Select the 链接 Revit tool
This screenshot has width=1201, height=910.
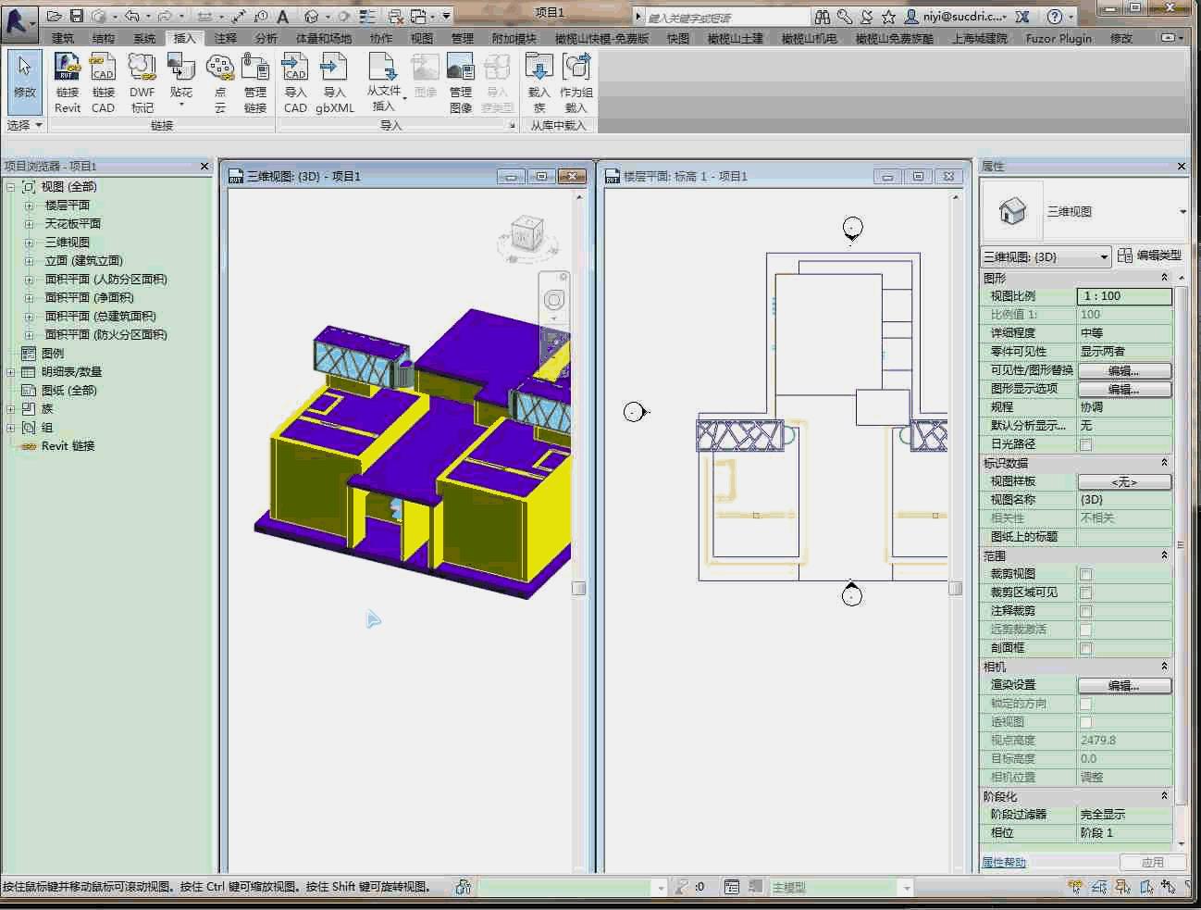(x=67, y=81)
